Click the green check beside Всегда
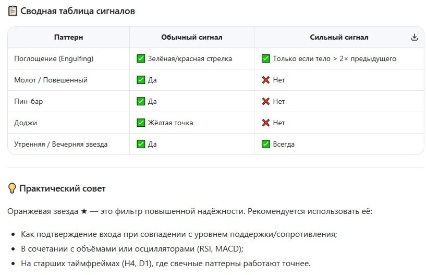 click(266, 144)
